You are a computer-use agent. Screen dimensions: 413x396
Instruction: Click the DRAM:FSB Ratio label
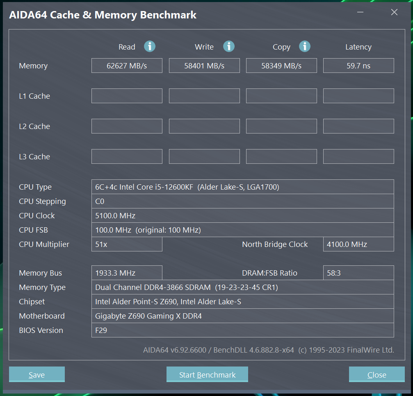point(269,273)
